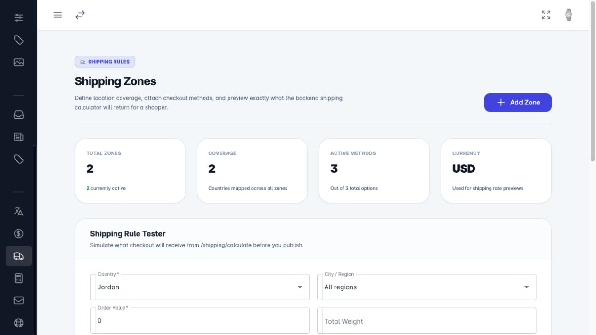Click 'Countries mapped across all zones' text
596x335 pixels.
[248, 188]
